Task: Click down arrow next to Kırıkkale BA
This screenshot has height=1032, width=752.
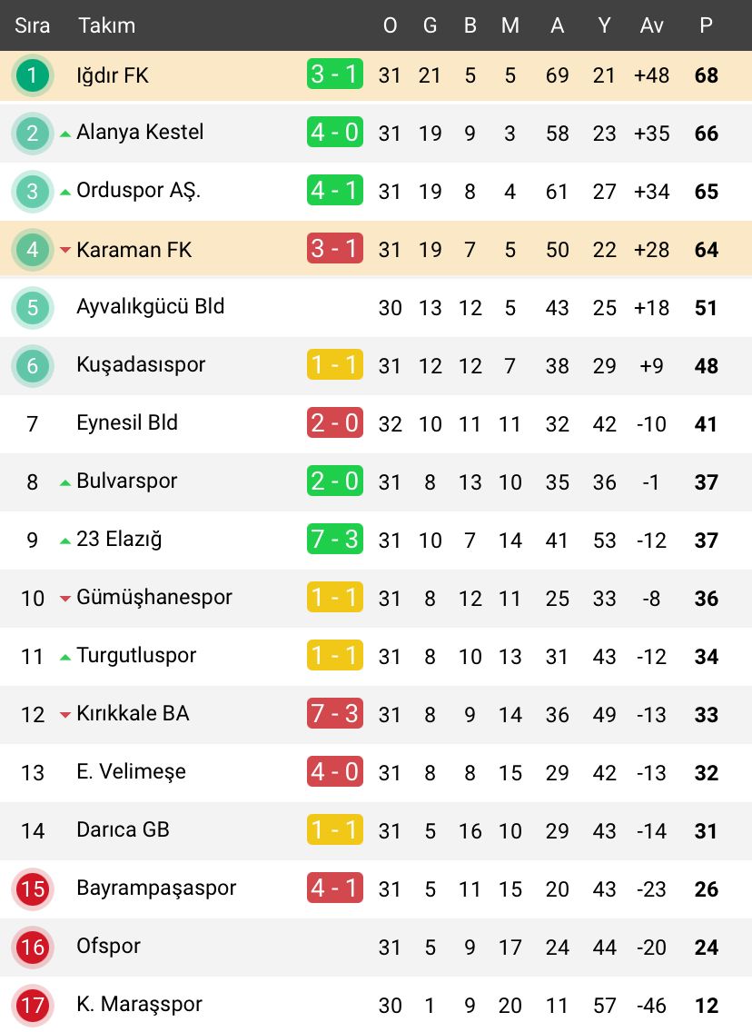Action: (x=65, y=715)
